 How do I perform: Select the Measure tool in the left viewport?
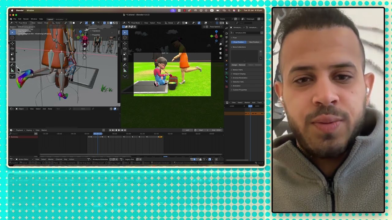pos(12,70)
